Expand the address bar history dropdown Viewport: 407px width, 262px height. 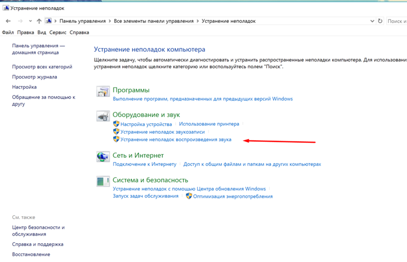[x=372, y=21]
